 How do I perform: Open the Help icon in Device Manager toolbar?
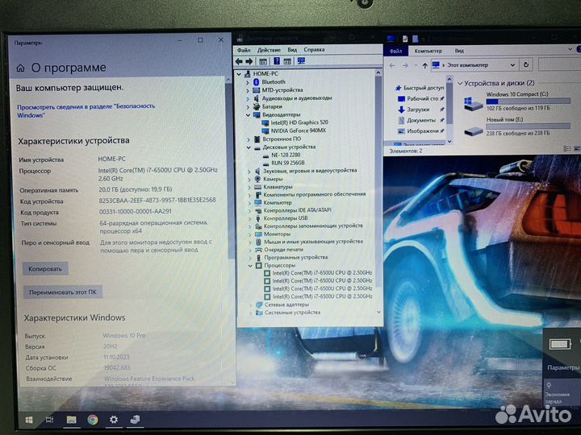277,61
